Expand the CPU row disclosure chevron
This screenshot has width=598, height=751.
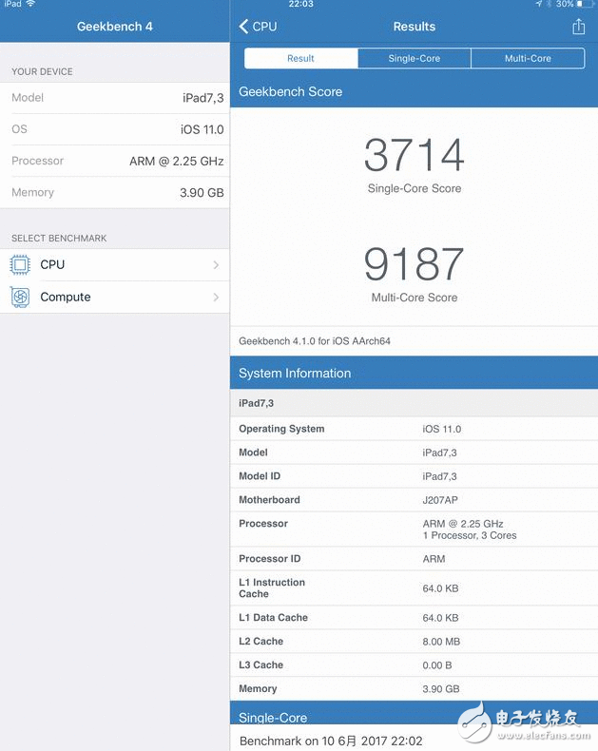[217, 265]
